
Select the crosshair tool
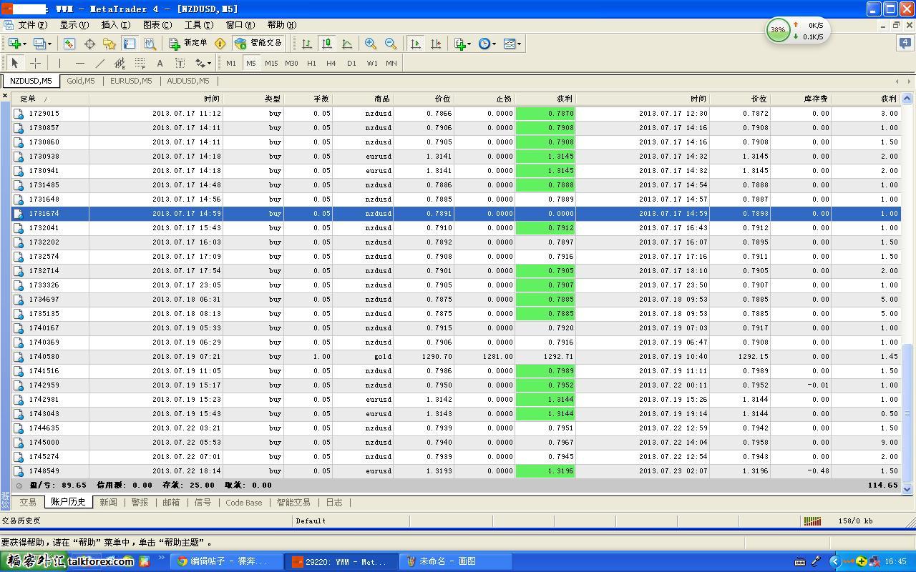tap(35, 63)
